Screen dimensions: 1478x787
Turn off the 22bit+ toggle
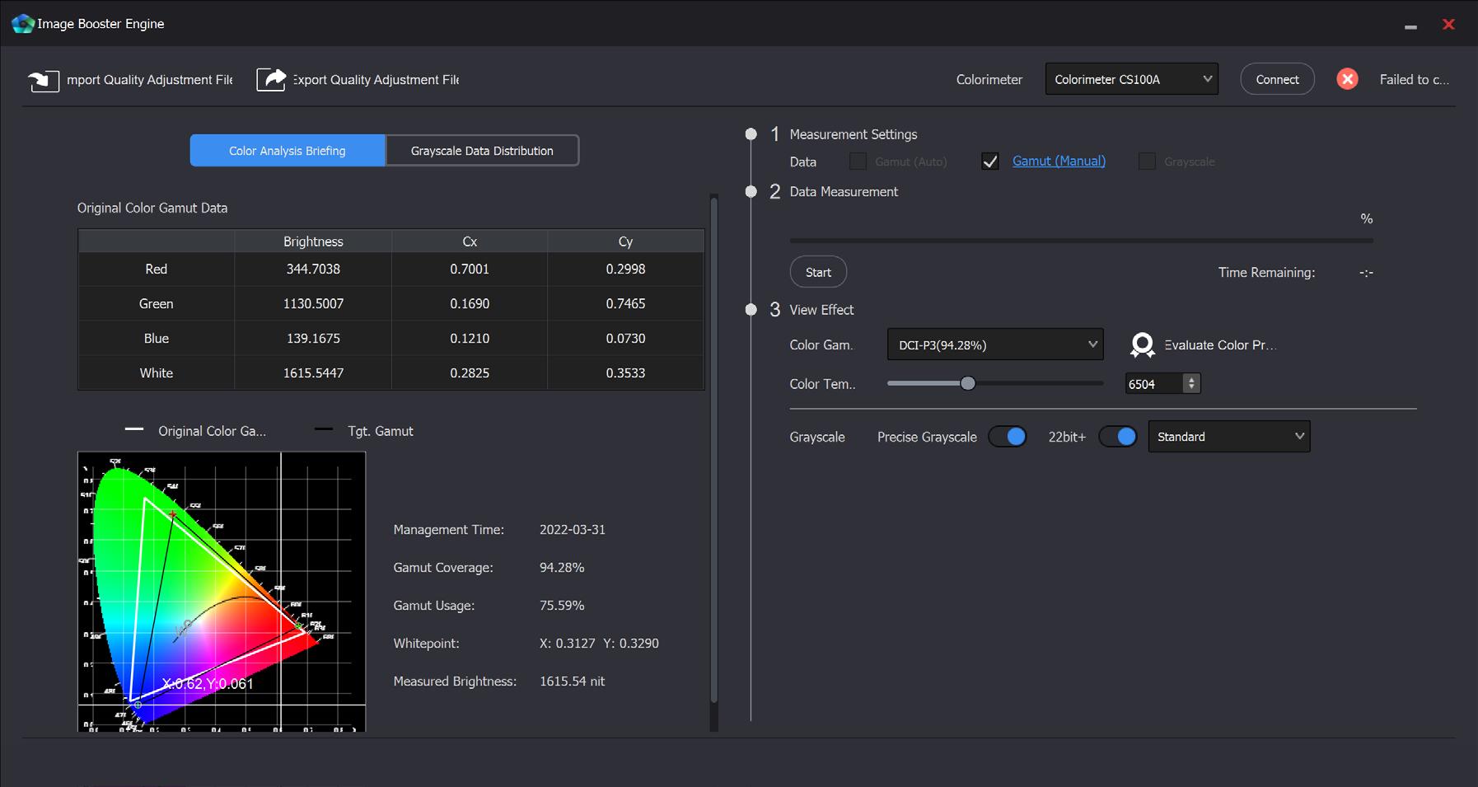[1118, 437]
